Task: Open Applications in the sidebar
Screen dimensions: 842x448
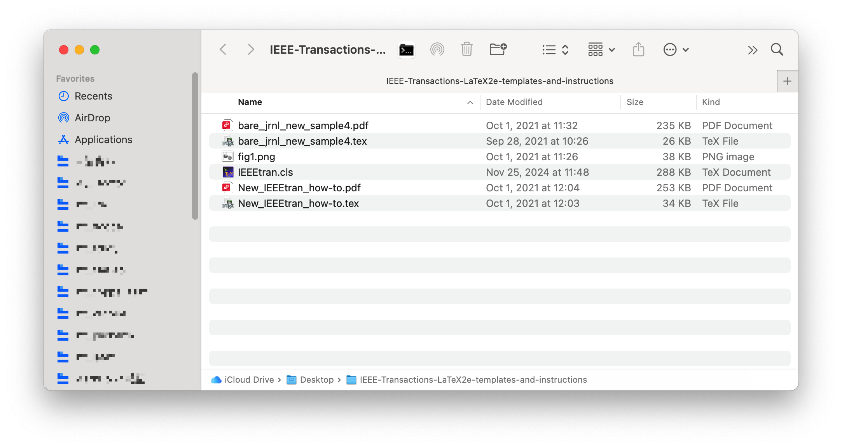Action: (x=103, y=140)
